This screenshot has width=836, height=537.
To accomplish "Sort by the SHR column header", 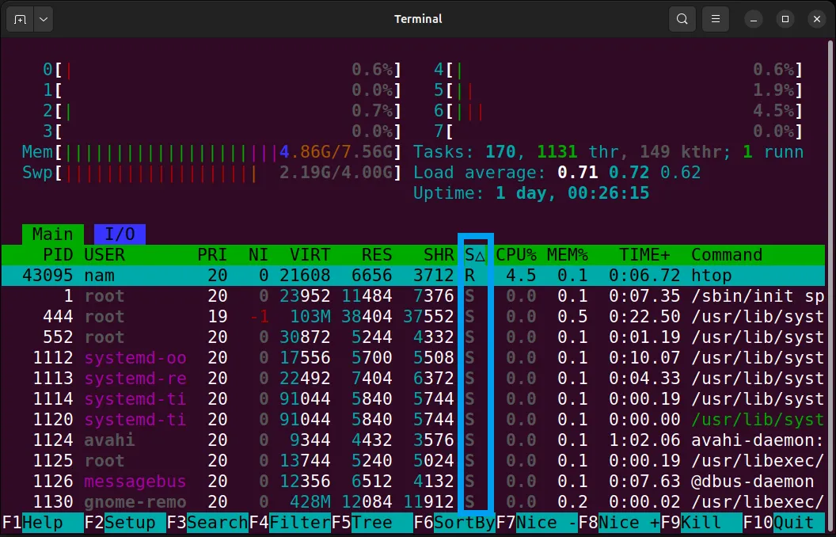I will [439, 255].
